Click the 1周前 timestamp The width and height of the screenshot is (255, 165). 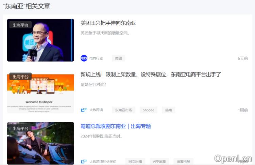click(243, 110)
